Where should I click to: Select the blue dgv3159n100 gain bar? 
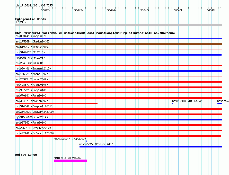coord(118,120)
